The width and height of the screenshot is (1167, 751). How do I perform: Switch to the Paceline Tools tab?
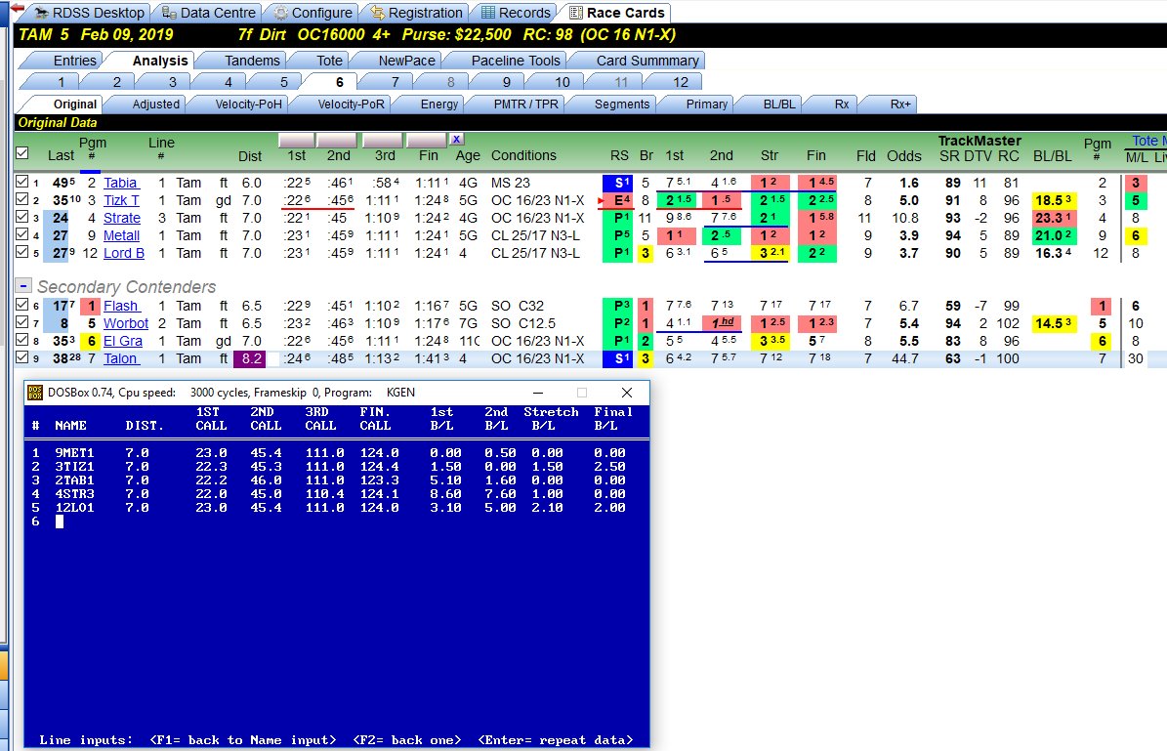tap(515, 61)
